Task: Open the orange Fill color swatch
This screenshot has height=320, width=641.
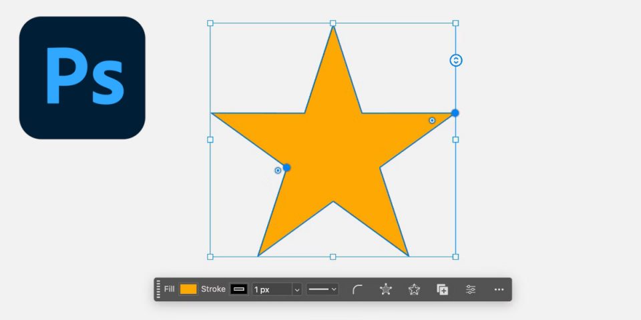Action: [188, 289]
